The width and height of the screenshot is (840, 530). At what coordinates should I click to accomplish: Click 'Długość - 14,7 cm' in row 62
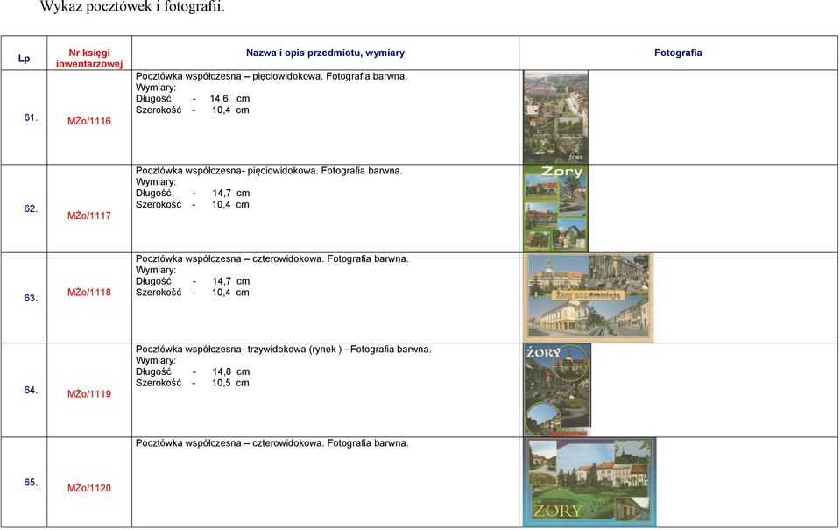pos(193,193)
